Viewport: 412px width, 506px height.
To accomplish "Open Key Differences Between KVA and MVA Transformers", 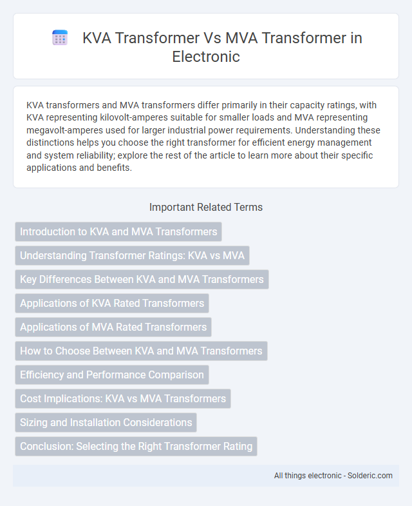I will click(x=142, y=280).
